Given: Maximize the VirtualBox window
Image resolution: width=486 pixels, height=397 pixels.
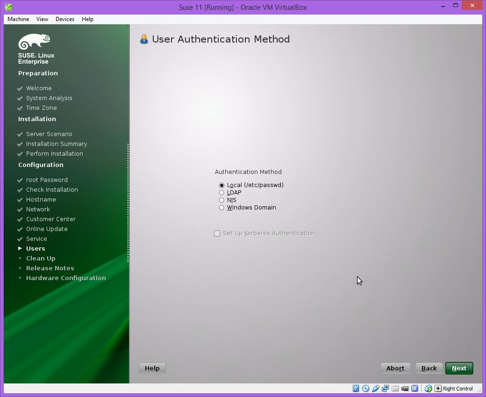Looking at the screenshot, I should pyautogui.click(x=456, y=5).
